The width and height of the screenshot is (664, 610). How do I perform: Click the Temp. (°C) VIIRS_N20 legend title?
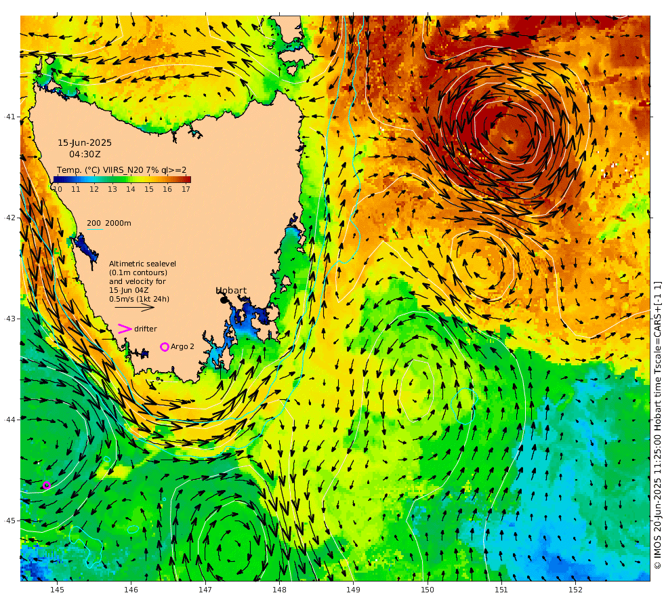(x=121, y=170)
